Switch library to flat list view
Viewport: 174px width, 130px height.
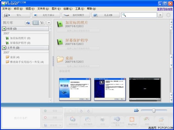click(35, 23)
